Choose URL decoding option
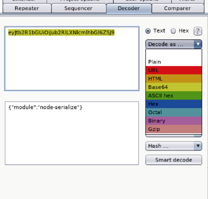The height and width of the screenshot is (199, 208). 174,70
